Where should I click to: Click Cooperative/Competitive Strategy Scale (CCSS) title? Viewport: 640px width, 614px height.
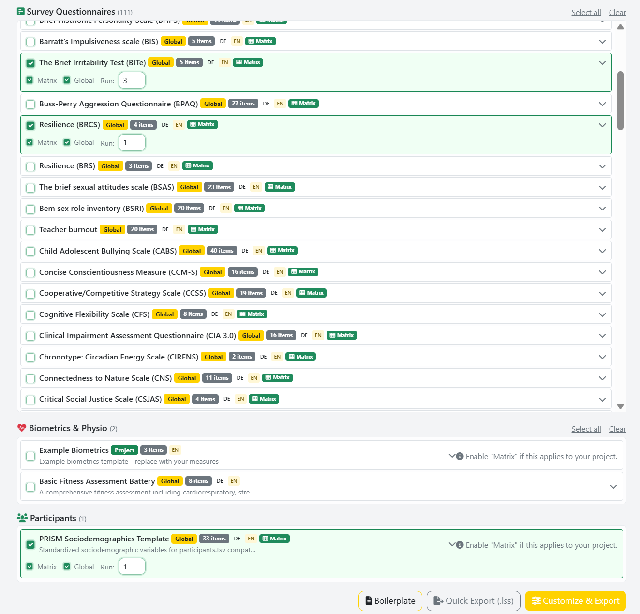122,293
